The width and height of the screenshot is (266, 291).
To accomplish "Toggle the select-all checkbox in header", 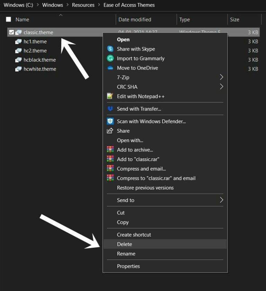I will [x=8, y=19].
